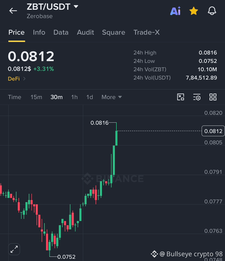Toggle the favorite star for ZBT/USDT

click(194, 11)
